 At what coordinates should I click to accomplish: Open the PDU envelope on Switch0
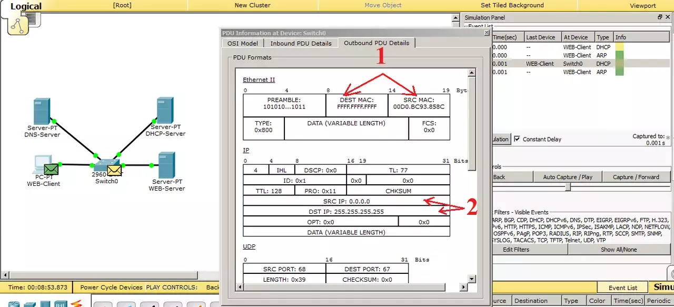coord(114,171)
